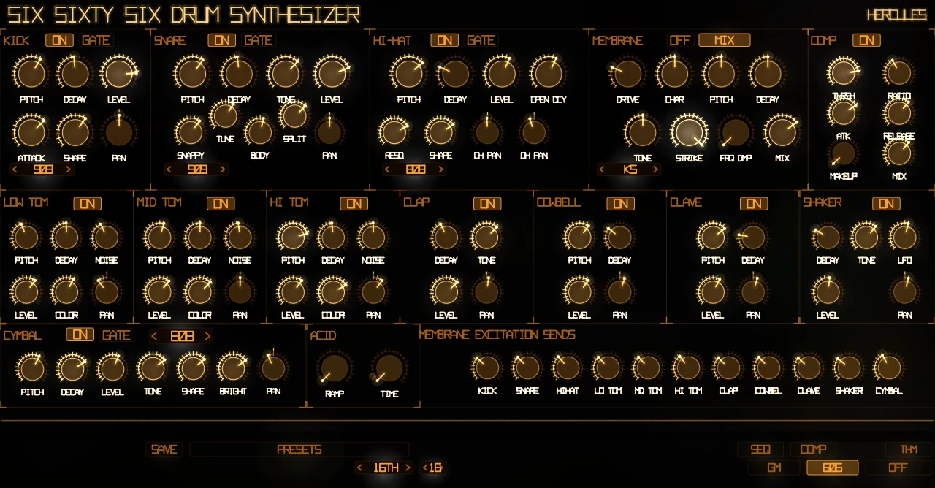The width and height of the screenshot is (935, 488).
Task: Click the <16 step length selector
Action: tap(432, 468)
